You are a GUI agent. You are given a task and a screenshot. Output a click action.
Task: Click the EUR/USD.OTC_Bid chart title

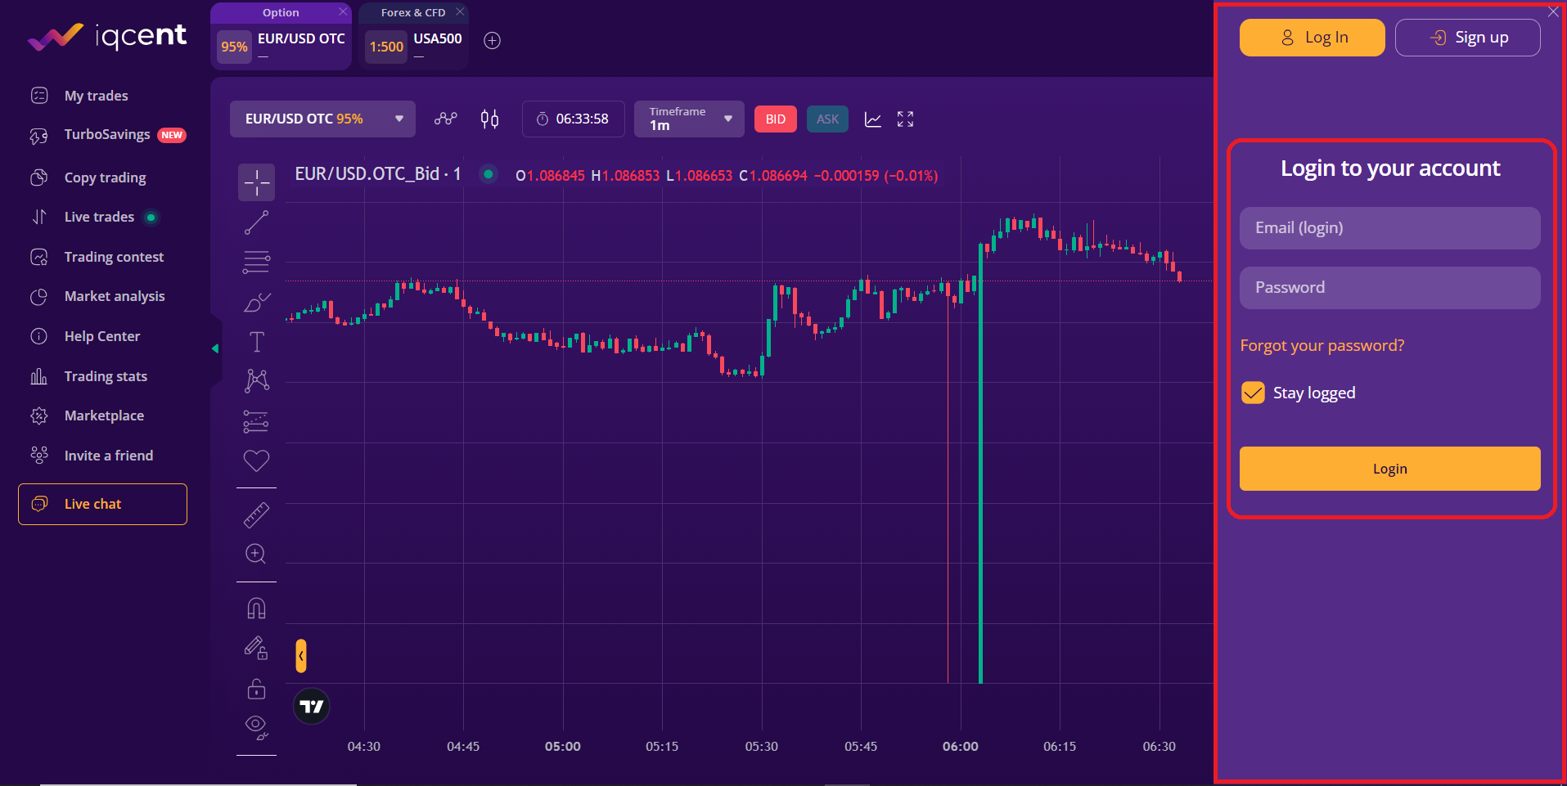[378, 174]
